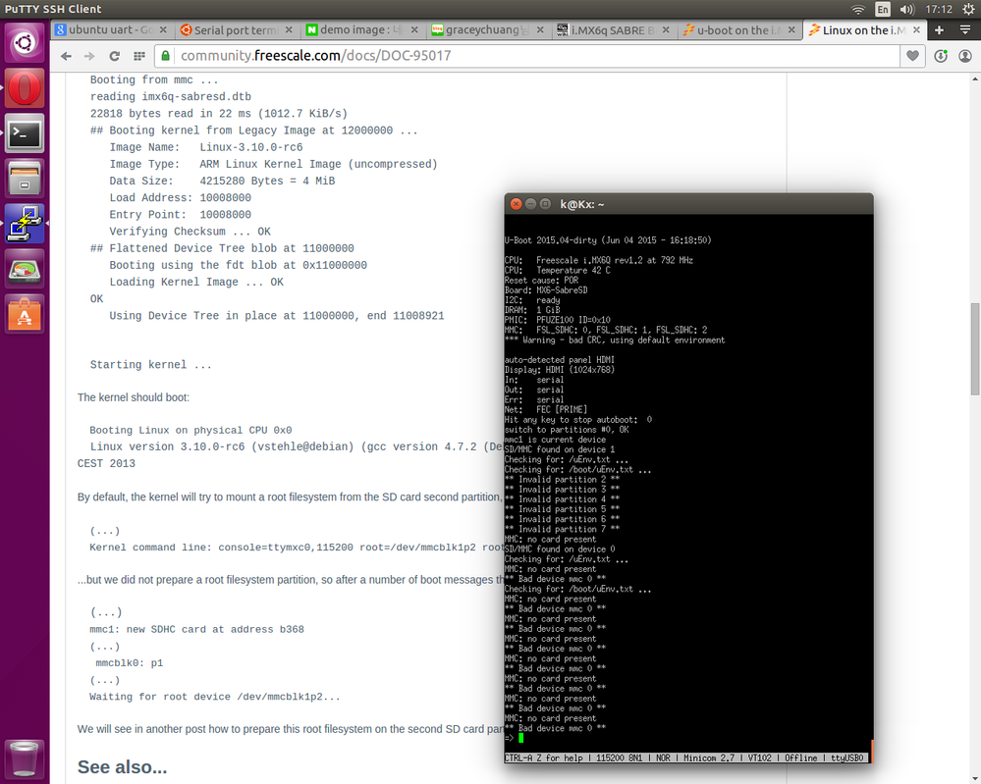Image resolution: width=981 pixels, height=784 pixels.
Task: Click the secure padlock icon in address bar
Action: point(165,56)
